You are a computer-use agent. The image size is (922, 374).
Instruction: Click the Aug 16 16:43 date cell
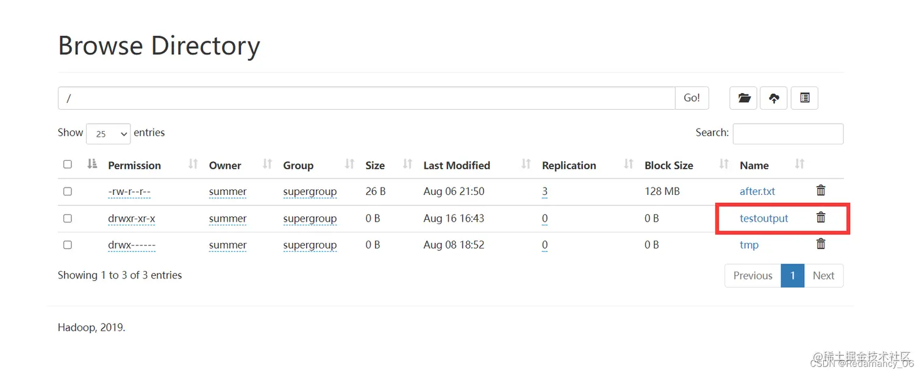(454, 218)
